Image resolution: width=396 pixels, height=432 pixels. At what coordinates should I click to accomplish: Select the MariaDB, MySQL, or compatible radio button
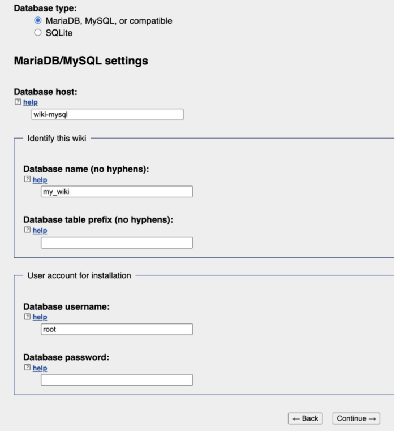[38, 20]
